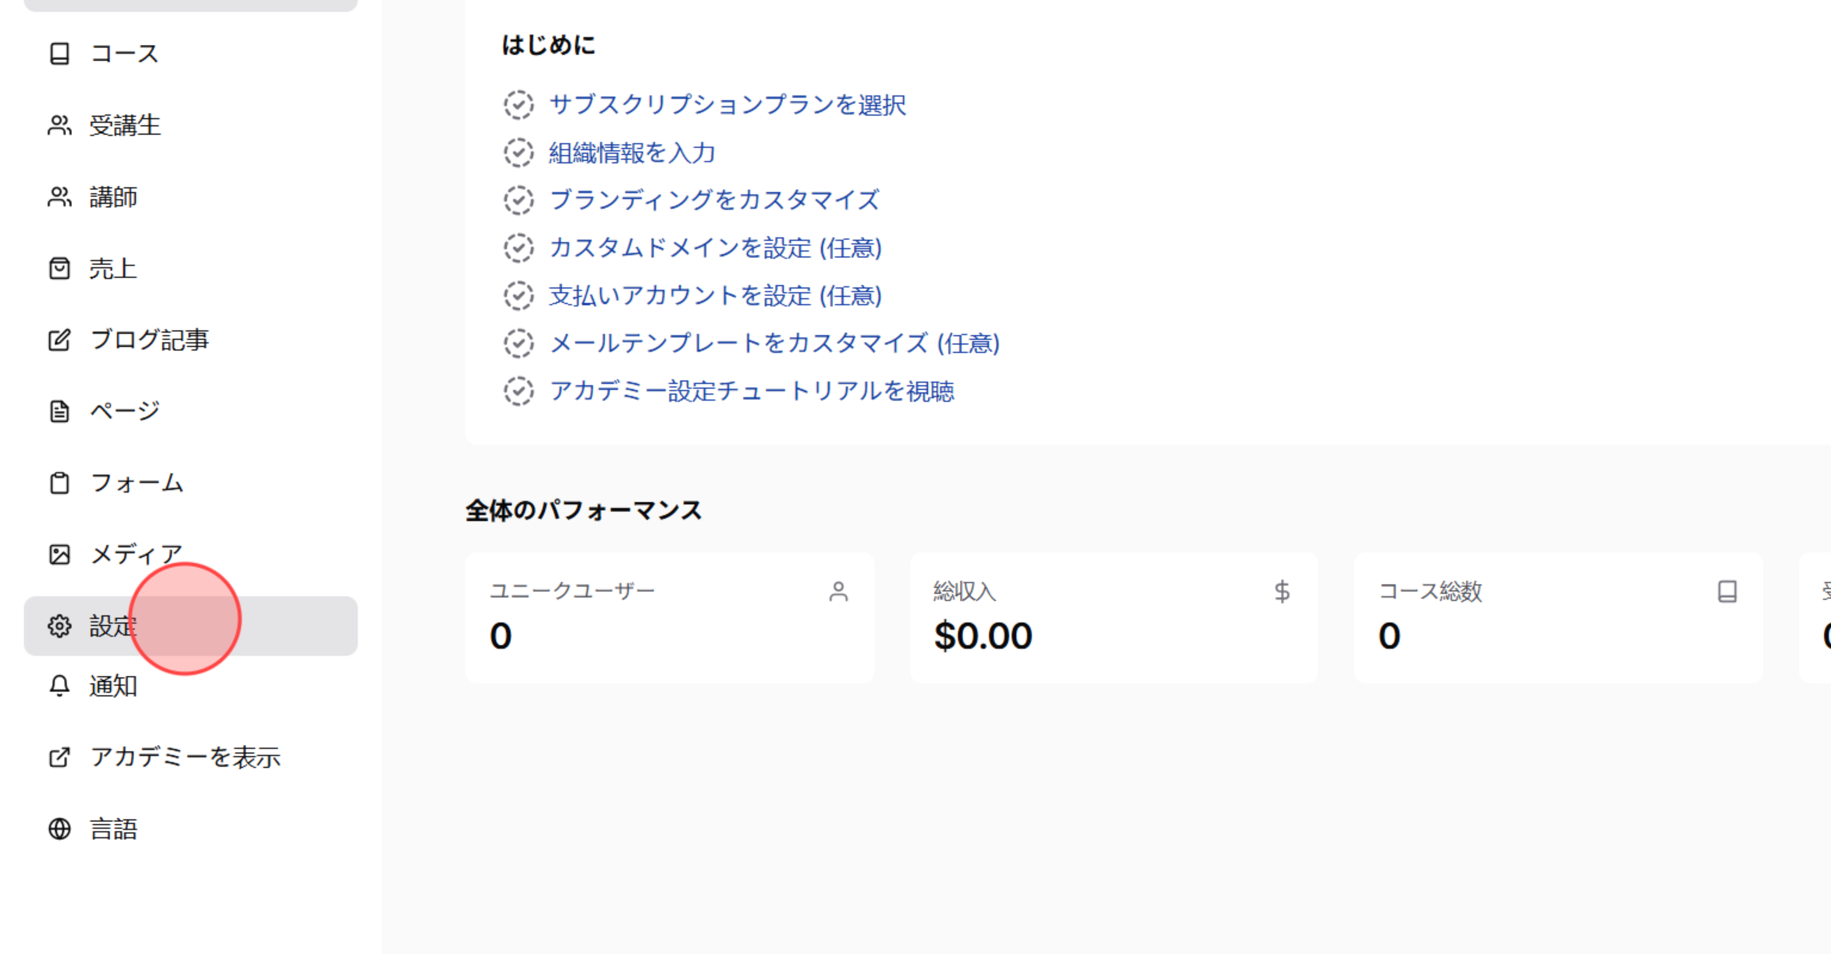Open メールテンプレートをカスタマイズ (任意) link
Viewport: 1831px width, 954px height.
click(775, 344)
